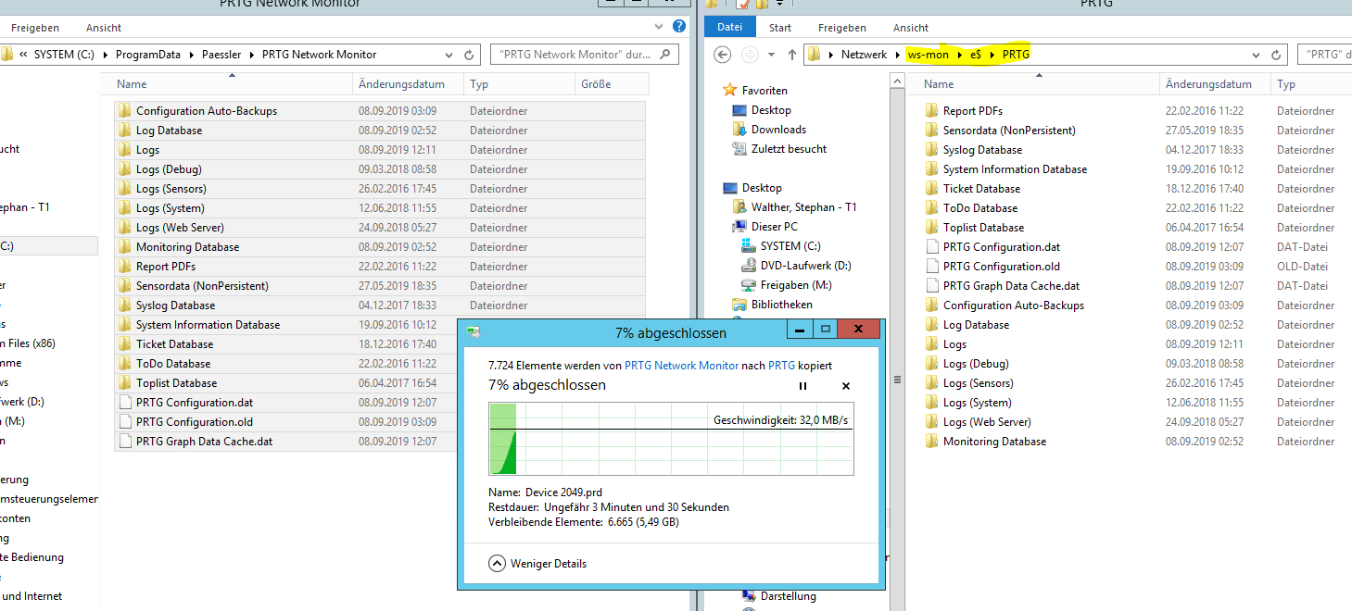Go up one folder level
Viewport: 1352px width, 611px height.
click(x=791, y=55)
